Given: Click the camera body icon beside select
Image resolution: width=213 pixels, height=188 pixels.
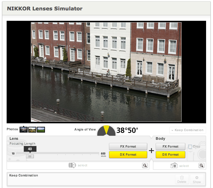Looking at the screenshot, I should point(174,165).
